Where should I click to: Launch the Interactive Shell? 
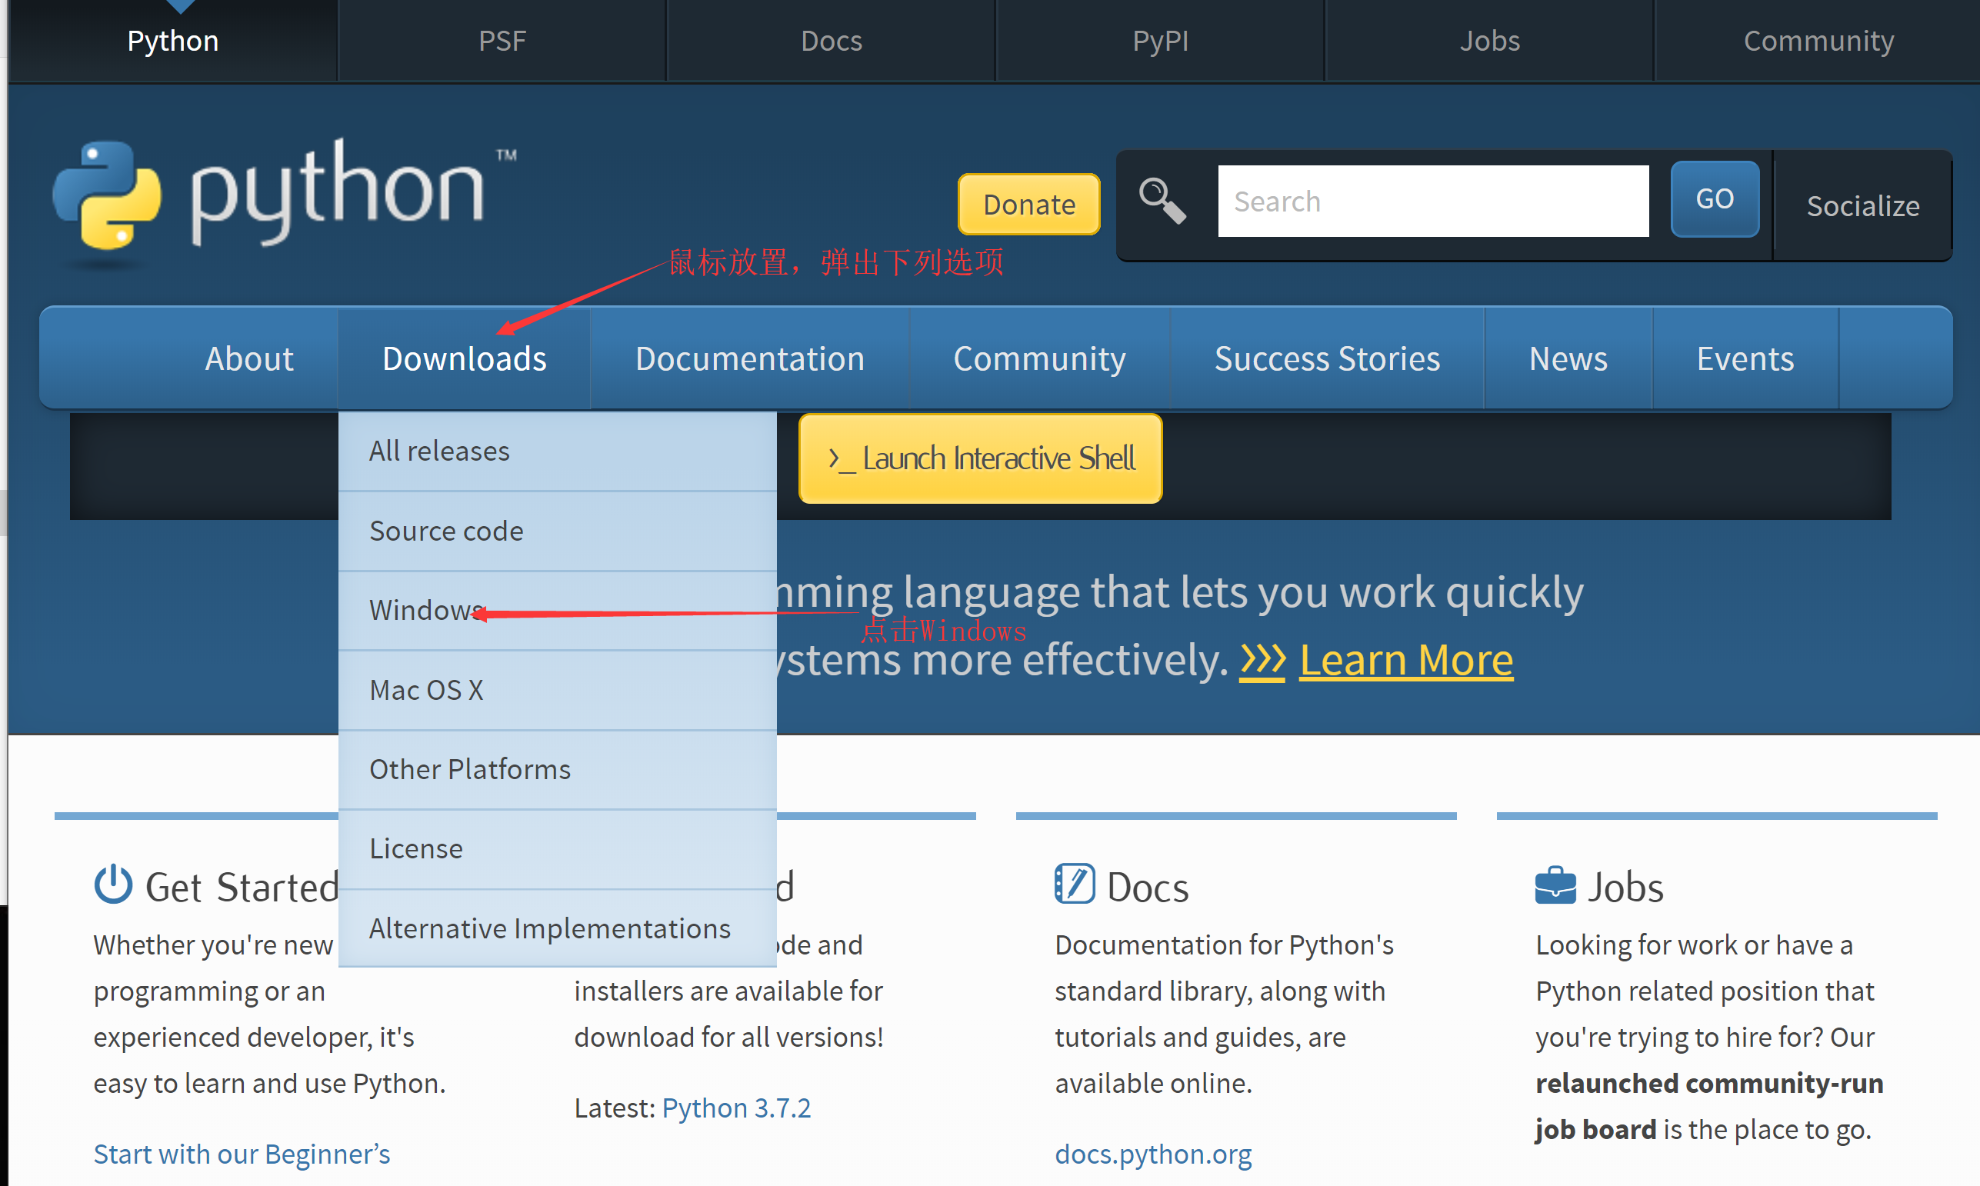(x=981, y=458)
